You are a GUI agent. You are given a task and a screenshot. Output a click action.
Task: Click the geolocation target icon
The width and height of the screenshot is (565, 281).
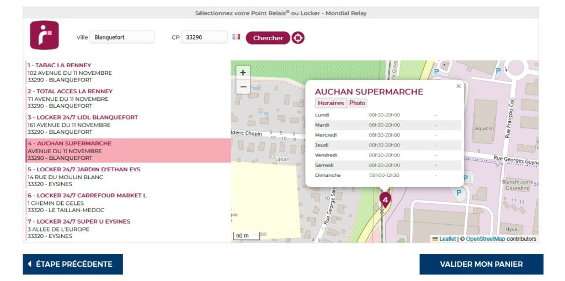pyautogui.click(x=297, y=38)
